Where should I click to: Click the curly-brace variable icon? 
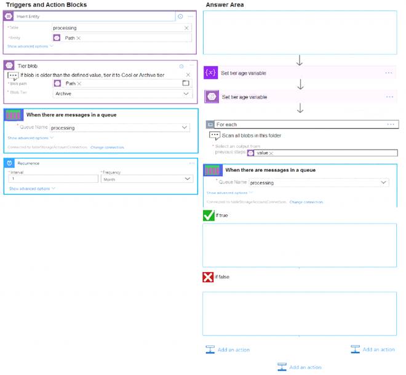(x=211, y=73)
